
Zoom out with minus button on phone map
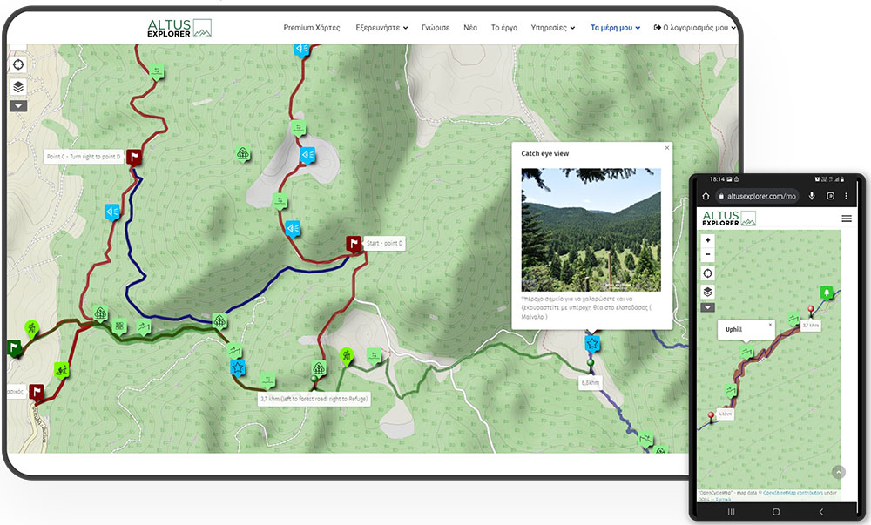[x=707, y=254]
